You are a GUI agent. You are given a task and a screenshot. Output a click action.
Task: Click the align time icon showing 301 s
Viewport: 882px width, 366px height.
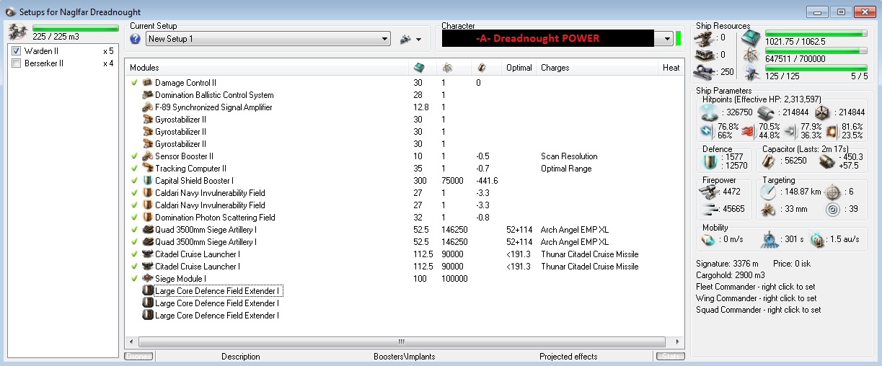pyautogui.click(x=770, y=239)
